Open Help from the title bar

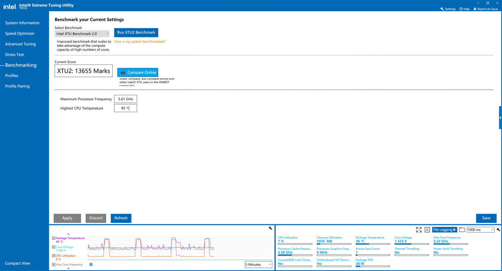point(464,9)
